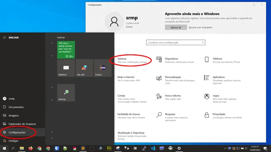Open the green TAP news tile
The height and width of the screenshot is (152, 271).
tap(66, 50)
